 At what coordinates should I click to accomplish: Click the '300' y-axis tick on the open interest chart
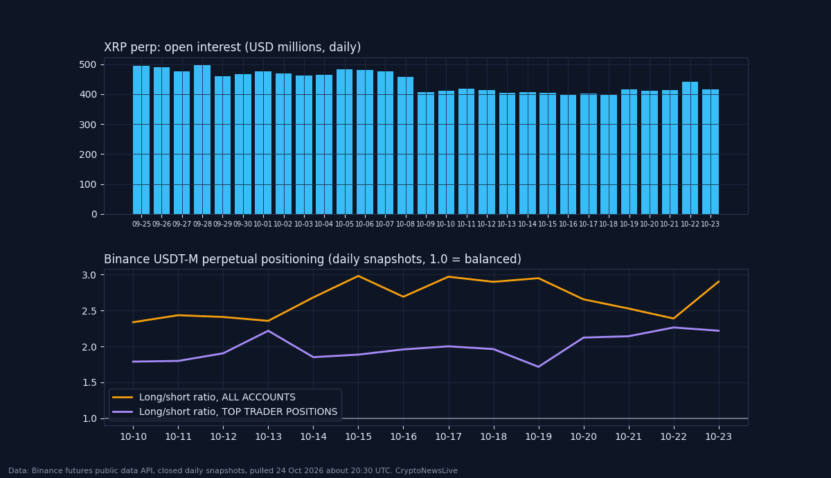tap(88, 125)
